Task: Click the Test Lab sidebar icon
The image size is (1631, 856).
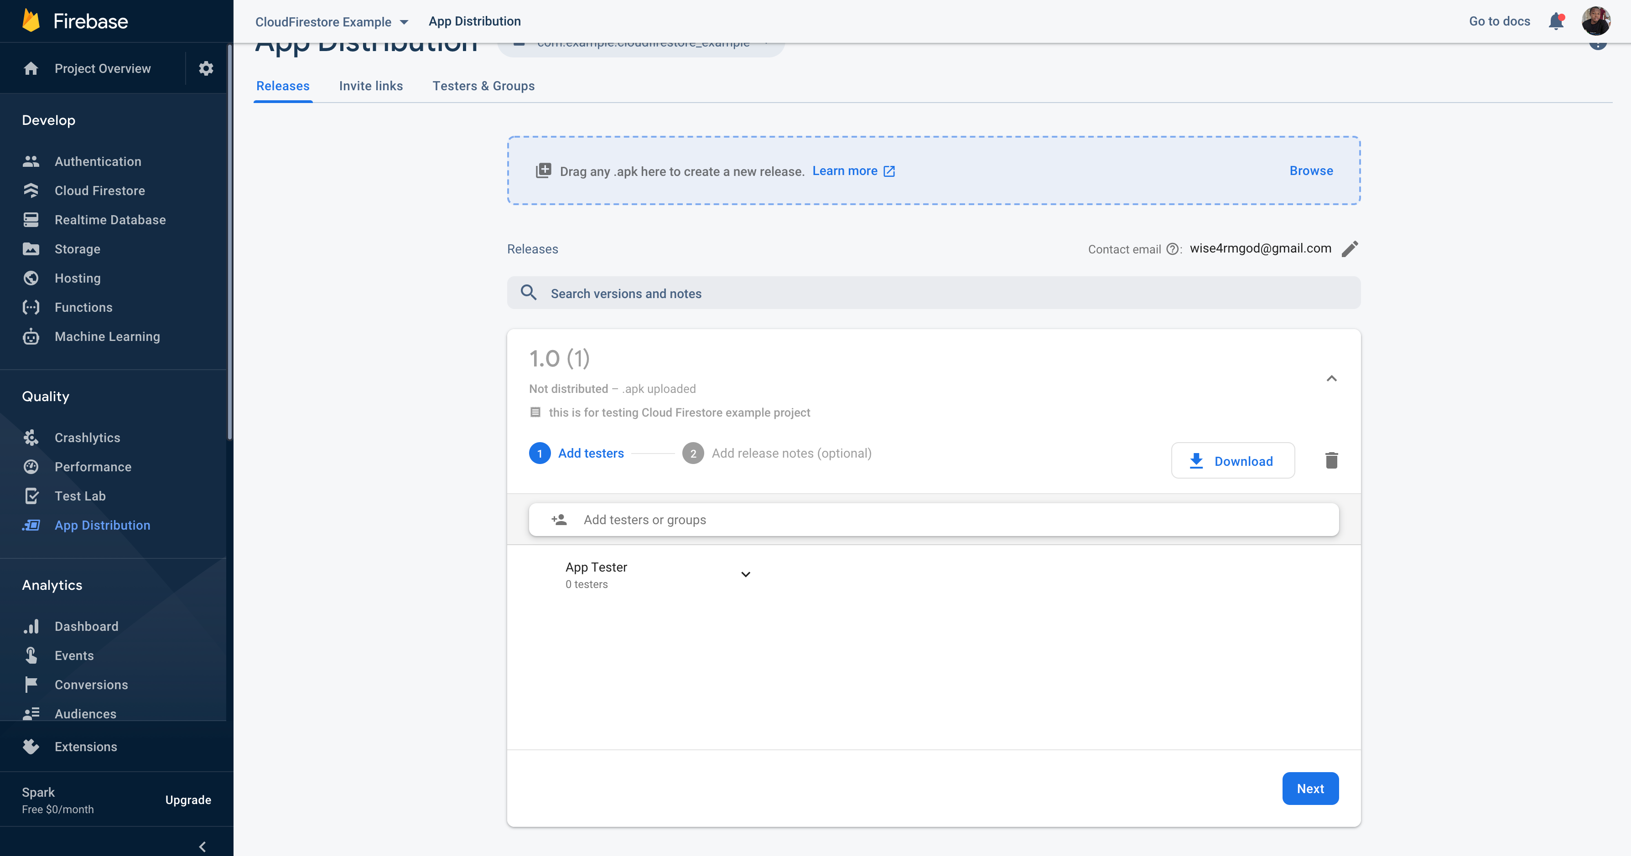Action: coord(31,496)
